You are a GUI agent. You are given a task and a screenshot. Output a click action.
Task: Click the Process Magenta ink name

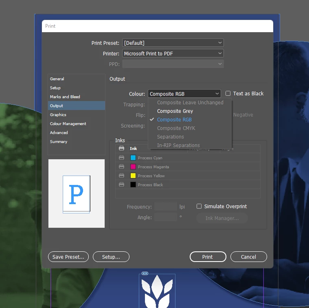pyautogui.click(x=153, y=167)
